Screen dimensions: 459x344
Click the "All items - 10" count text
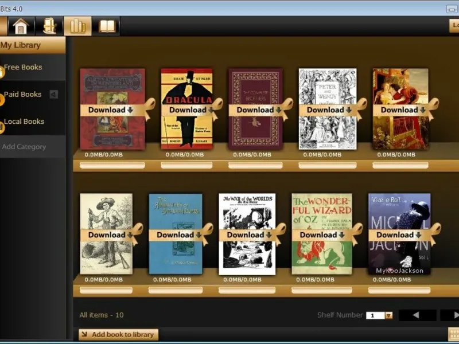(x=102, y=315)
